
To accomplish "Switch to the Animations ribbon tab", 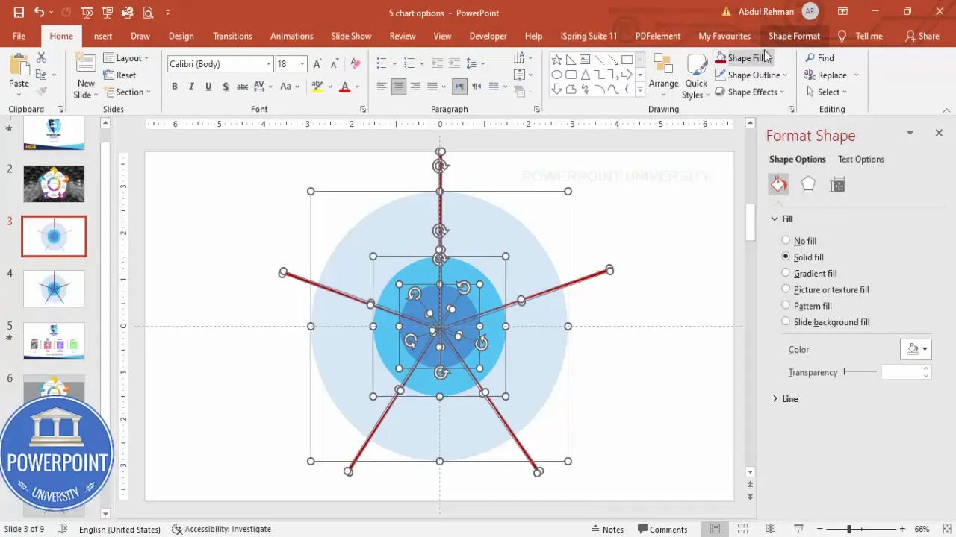I will click(292, 36).
